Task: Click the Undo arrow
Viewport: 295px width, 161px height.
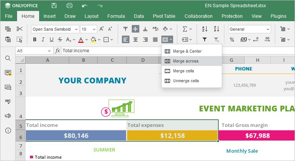Action: pos(85,6)
